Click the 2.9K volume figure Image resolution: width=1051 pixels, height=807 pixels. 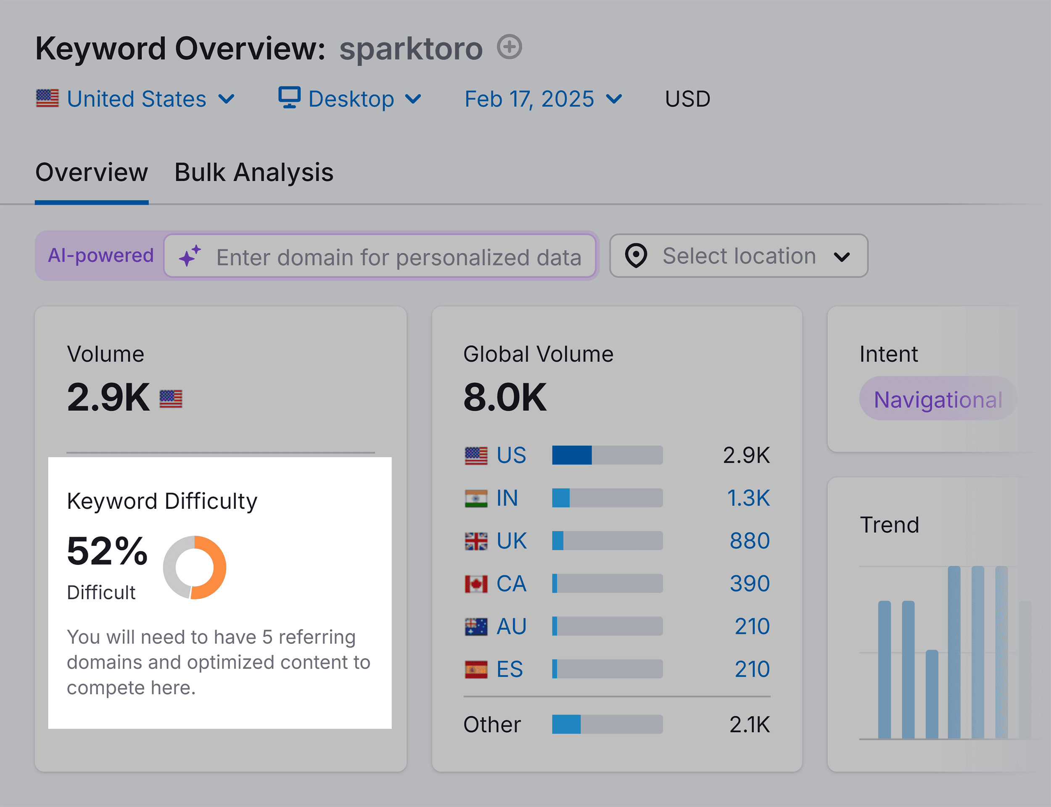108,397
